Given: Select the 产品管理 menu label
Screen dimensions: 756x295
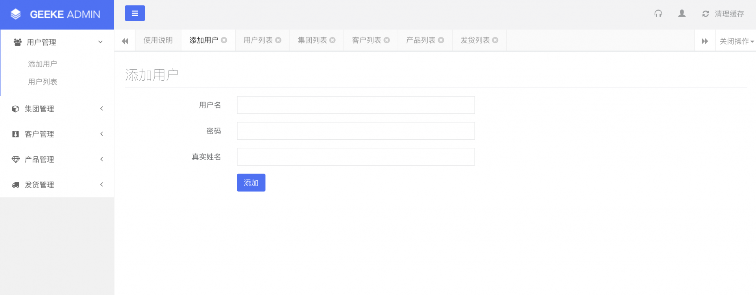Looking at the screenshot, I should pos(39,160).
